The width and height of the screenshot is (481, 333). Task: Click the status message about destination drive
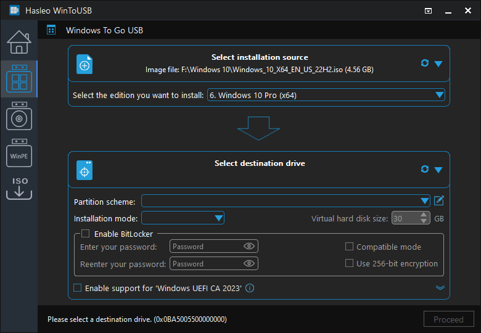click(137, 319)
